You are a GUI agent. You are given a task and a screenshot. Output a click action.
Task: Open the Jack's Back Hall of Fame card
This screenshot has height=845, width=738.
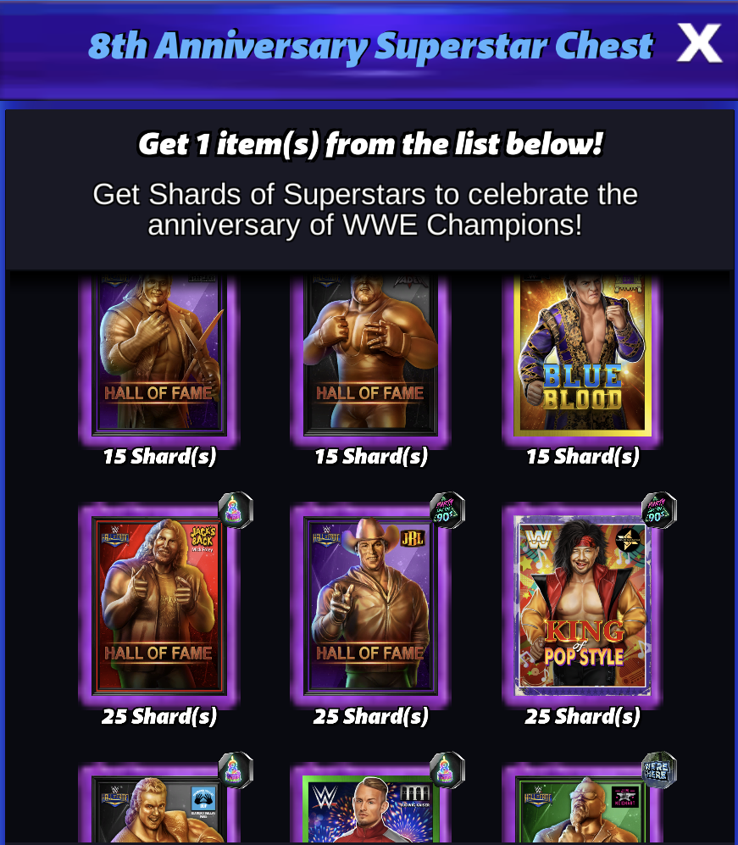(x=159, y=606)
